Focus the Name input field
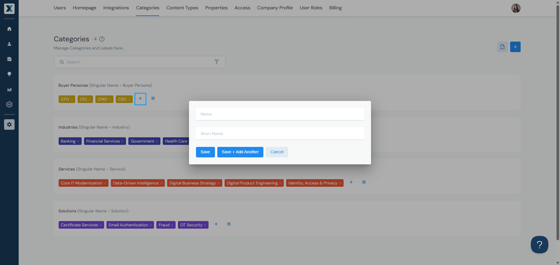Screen dimensions: 560x265 click(x=280, y=114)
